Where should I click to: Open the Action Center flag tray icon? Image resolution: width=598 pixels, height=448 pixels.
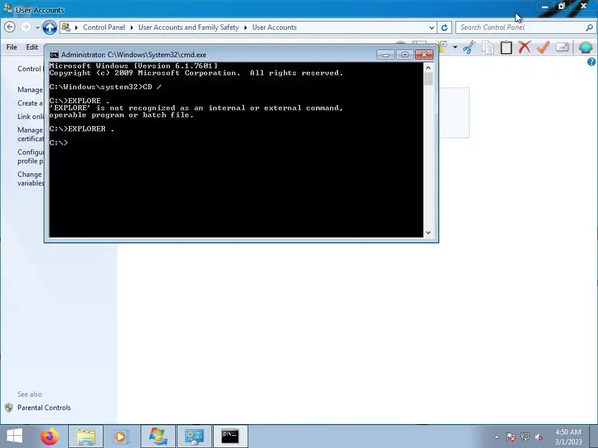(510, 437)
